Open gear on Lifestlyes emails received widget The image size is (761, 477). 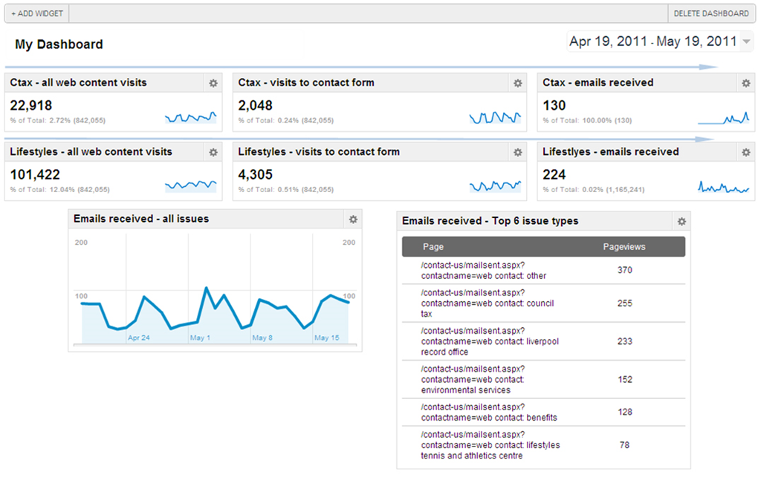click(x=746, y=152)
